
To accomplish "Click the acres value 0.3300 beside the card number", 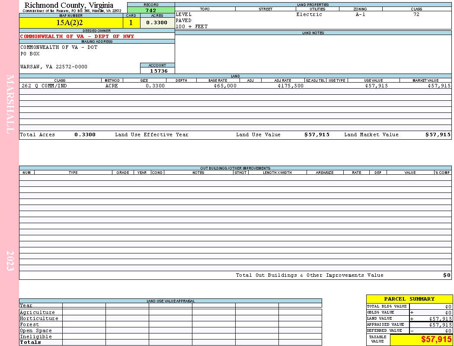I will 157,22.
